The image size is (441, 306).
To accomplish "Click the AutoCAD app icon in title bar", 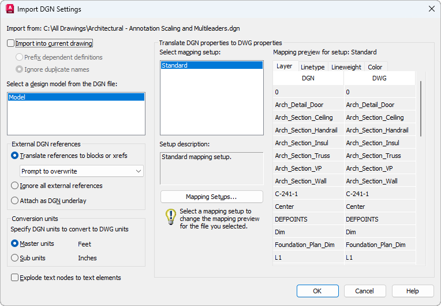I will click(9, 9).
